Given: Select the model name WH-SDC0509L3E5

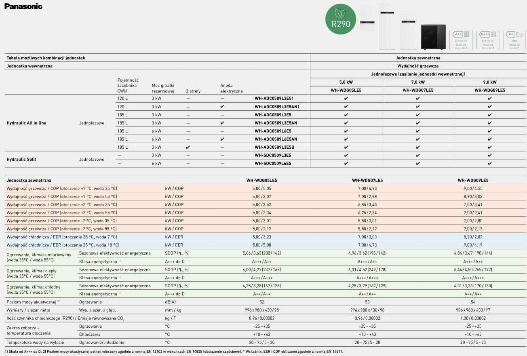Looking at the screenshot, I should click(x=273, y=155).
